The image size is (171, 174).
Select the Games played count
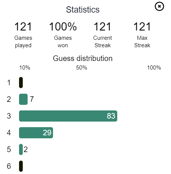tap(23, 26)
